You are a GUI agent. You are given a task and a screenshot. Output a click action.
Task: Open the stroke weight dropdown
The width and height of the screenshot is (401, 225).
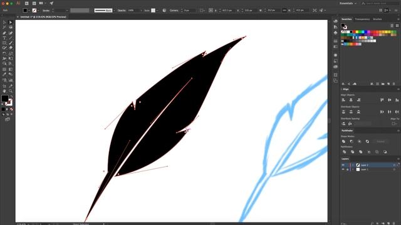click(x=67, y=11)
